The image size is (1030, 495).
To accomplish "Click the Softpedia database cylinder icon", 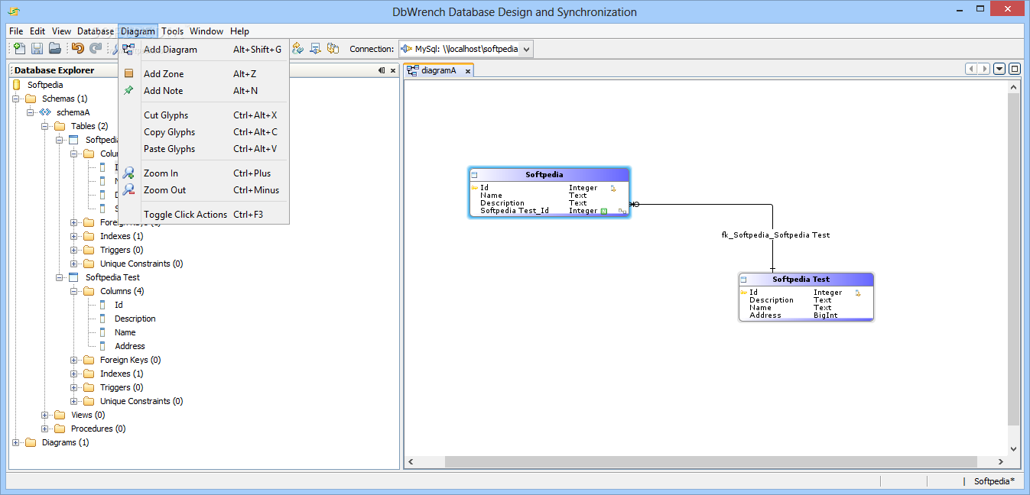I will (17, 85).
